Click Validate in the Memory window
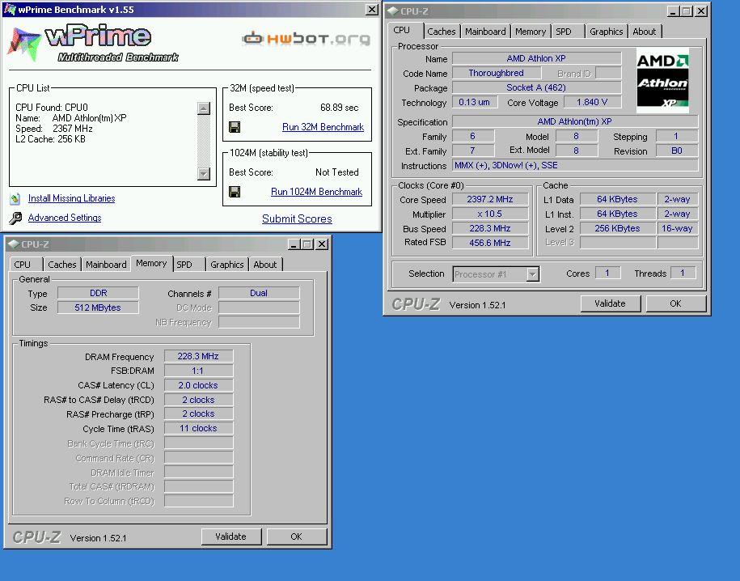The height and width of the screenshot is (581, 740). [230, 536]
